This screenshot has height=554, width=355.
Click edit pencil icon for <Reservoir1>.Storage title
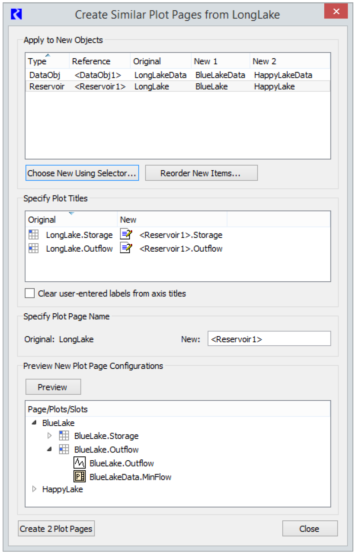pos(126,234)
